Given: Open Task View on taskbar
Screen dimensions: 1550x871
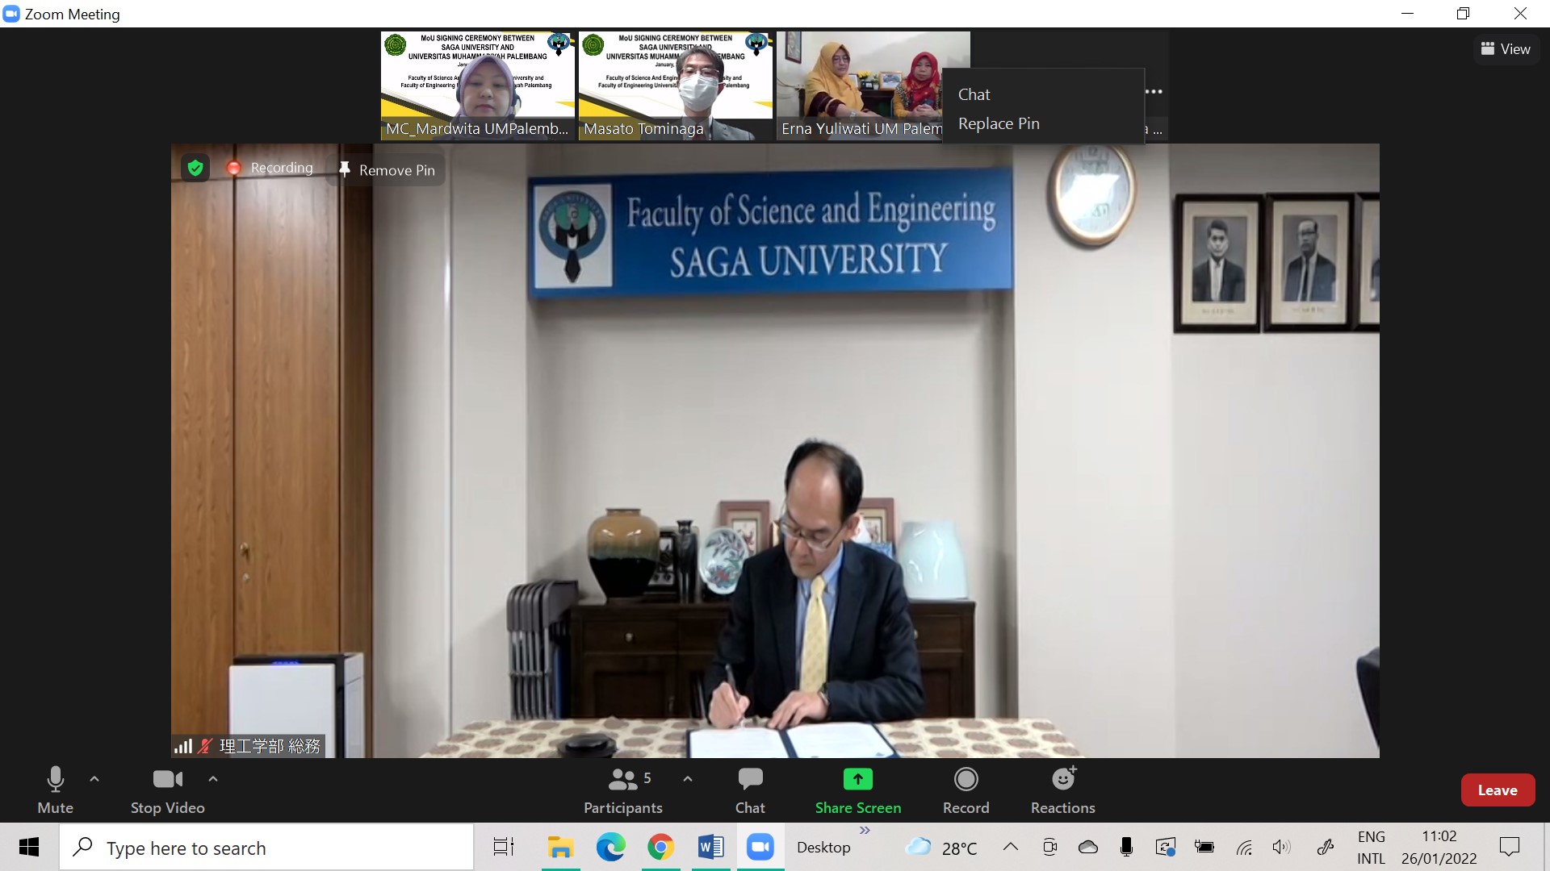Looking at the screenshot, I should (x=504, y=847).
